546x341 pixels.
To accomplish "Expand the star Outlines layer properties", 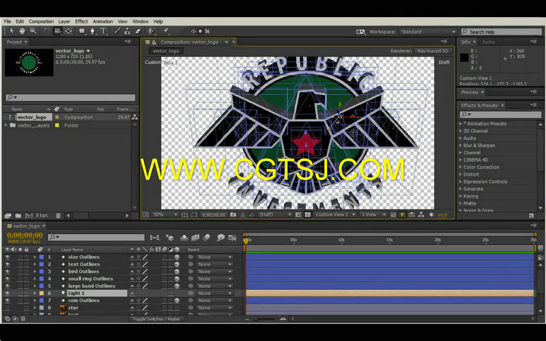I will (x=35, y=257).
